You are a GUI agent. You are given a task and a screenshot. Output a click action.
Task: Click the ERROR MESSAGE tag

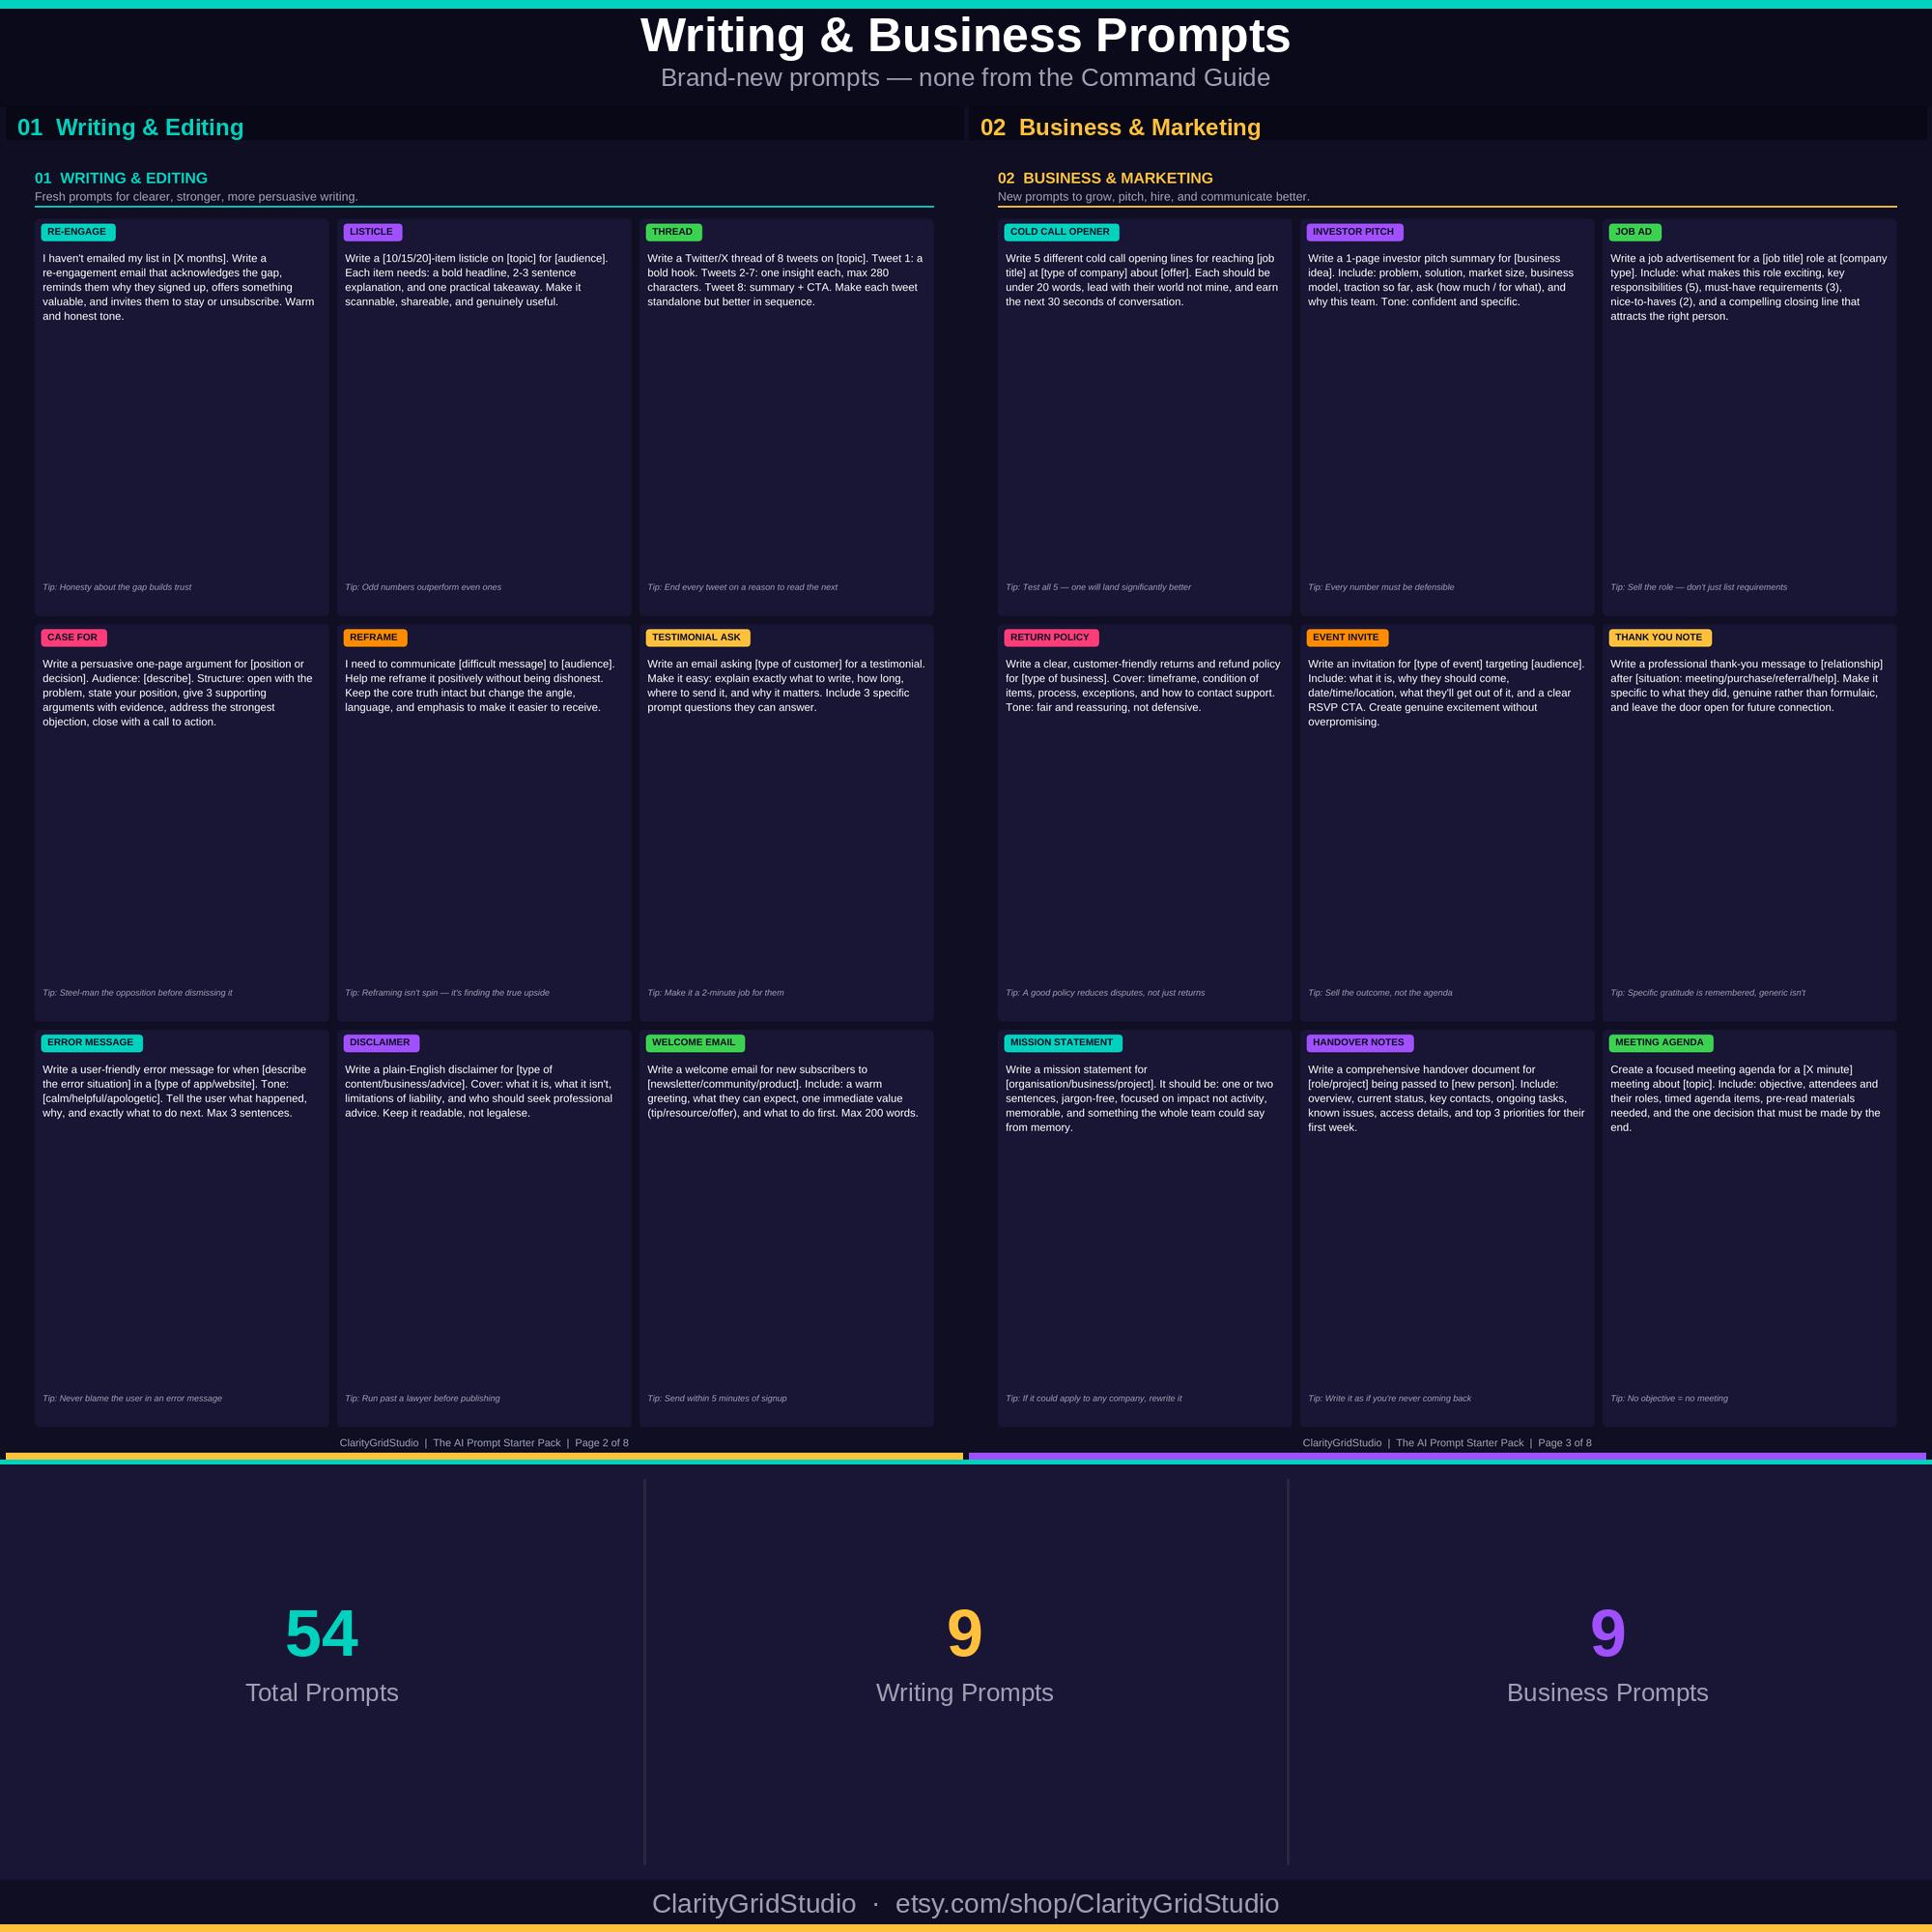tap(92, 1043)
